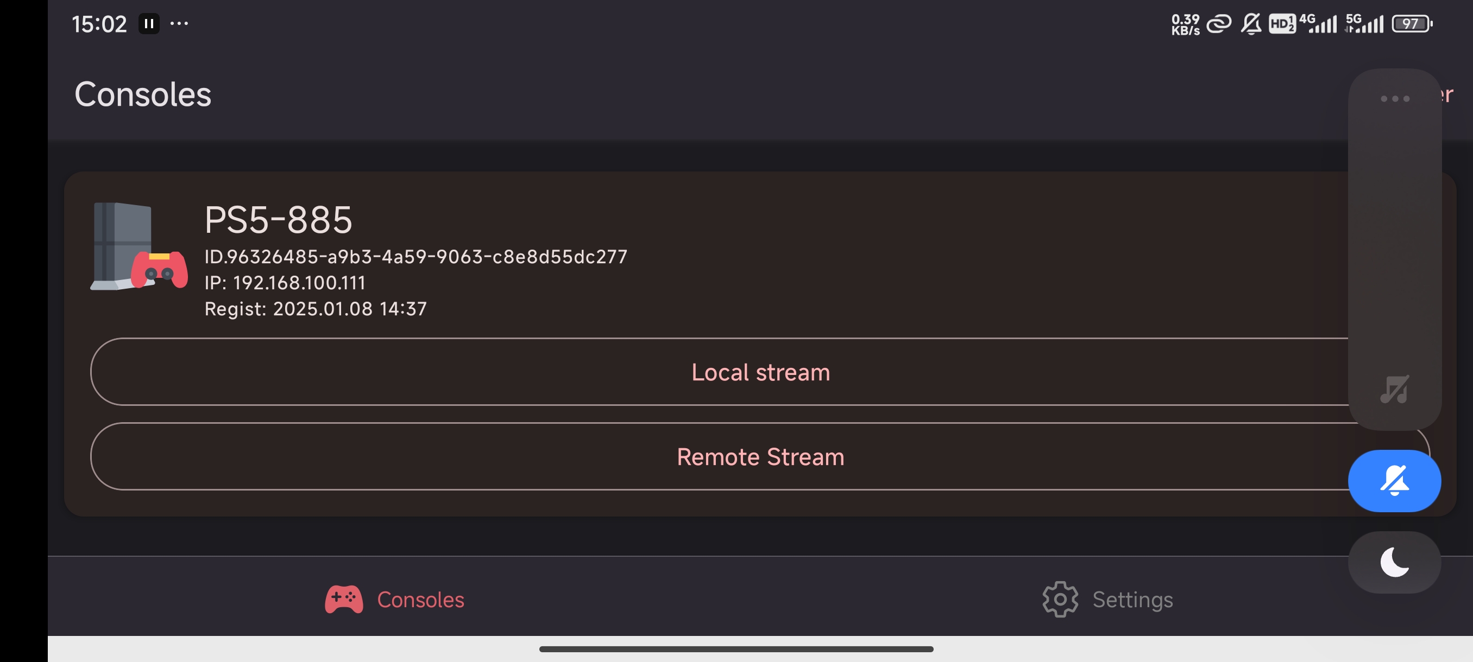Switch to the Consoles tab label
The image size is (1473, 662).
pyautogui.click(x=420, y=600)
